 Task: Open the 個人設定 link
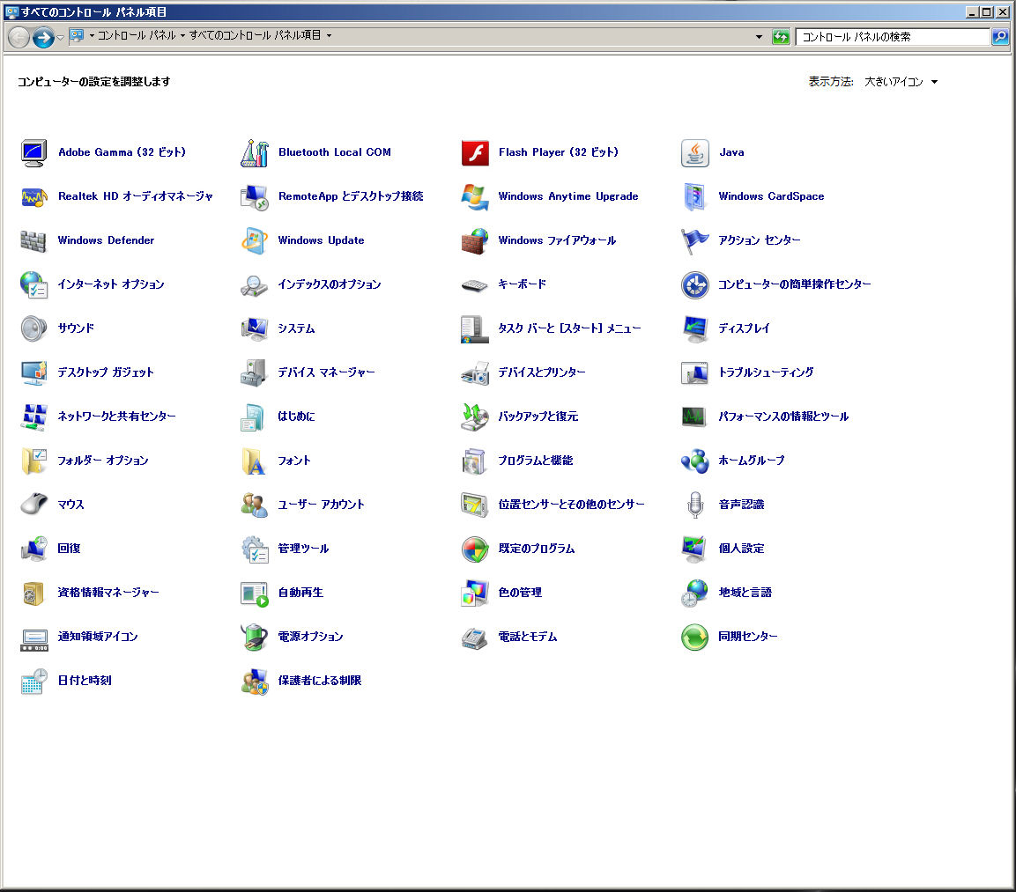point(741,549)
